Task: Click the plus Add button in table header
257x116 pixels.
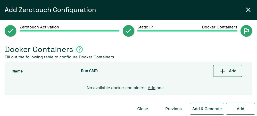Action: [228, 71]
